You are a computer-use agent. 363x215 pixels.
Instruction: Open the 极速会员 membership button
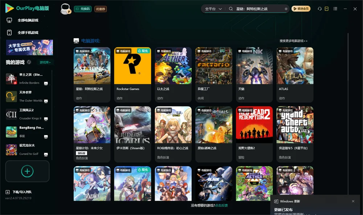(x=301, y=9)
